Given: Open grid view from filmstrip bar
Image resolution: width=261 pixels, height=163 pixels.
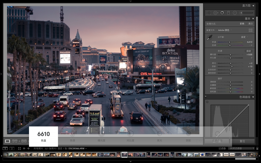Looking at the screenshot, I should coord(19,148).
